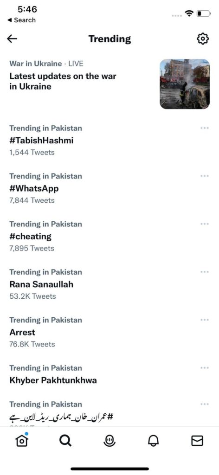Open the Search magnifier tab
Screen dimensions: 219x475
click(65, 441)
